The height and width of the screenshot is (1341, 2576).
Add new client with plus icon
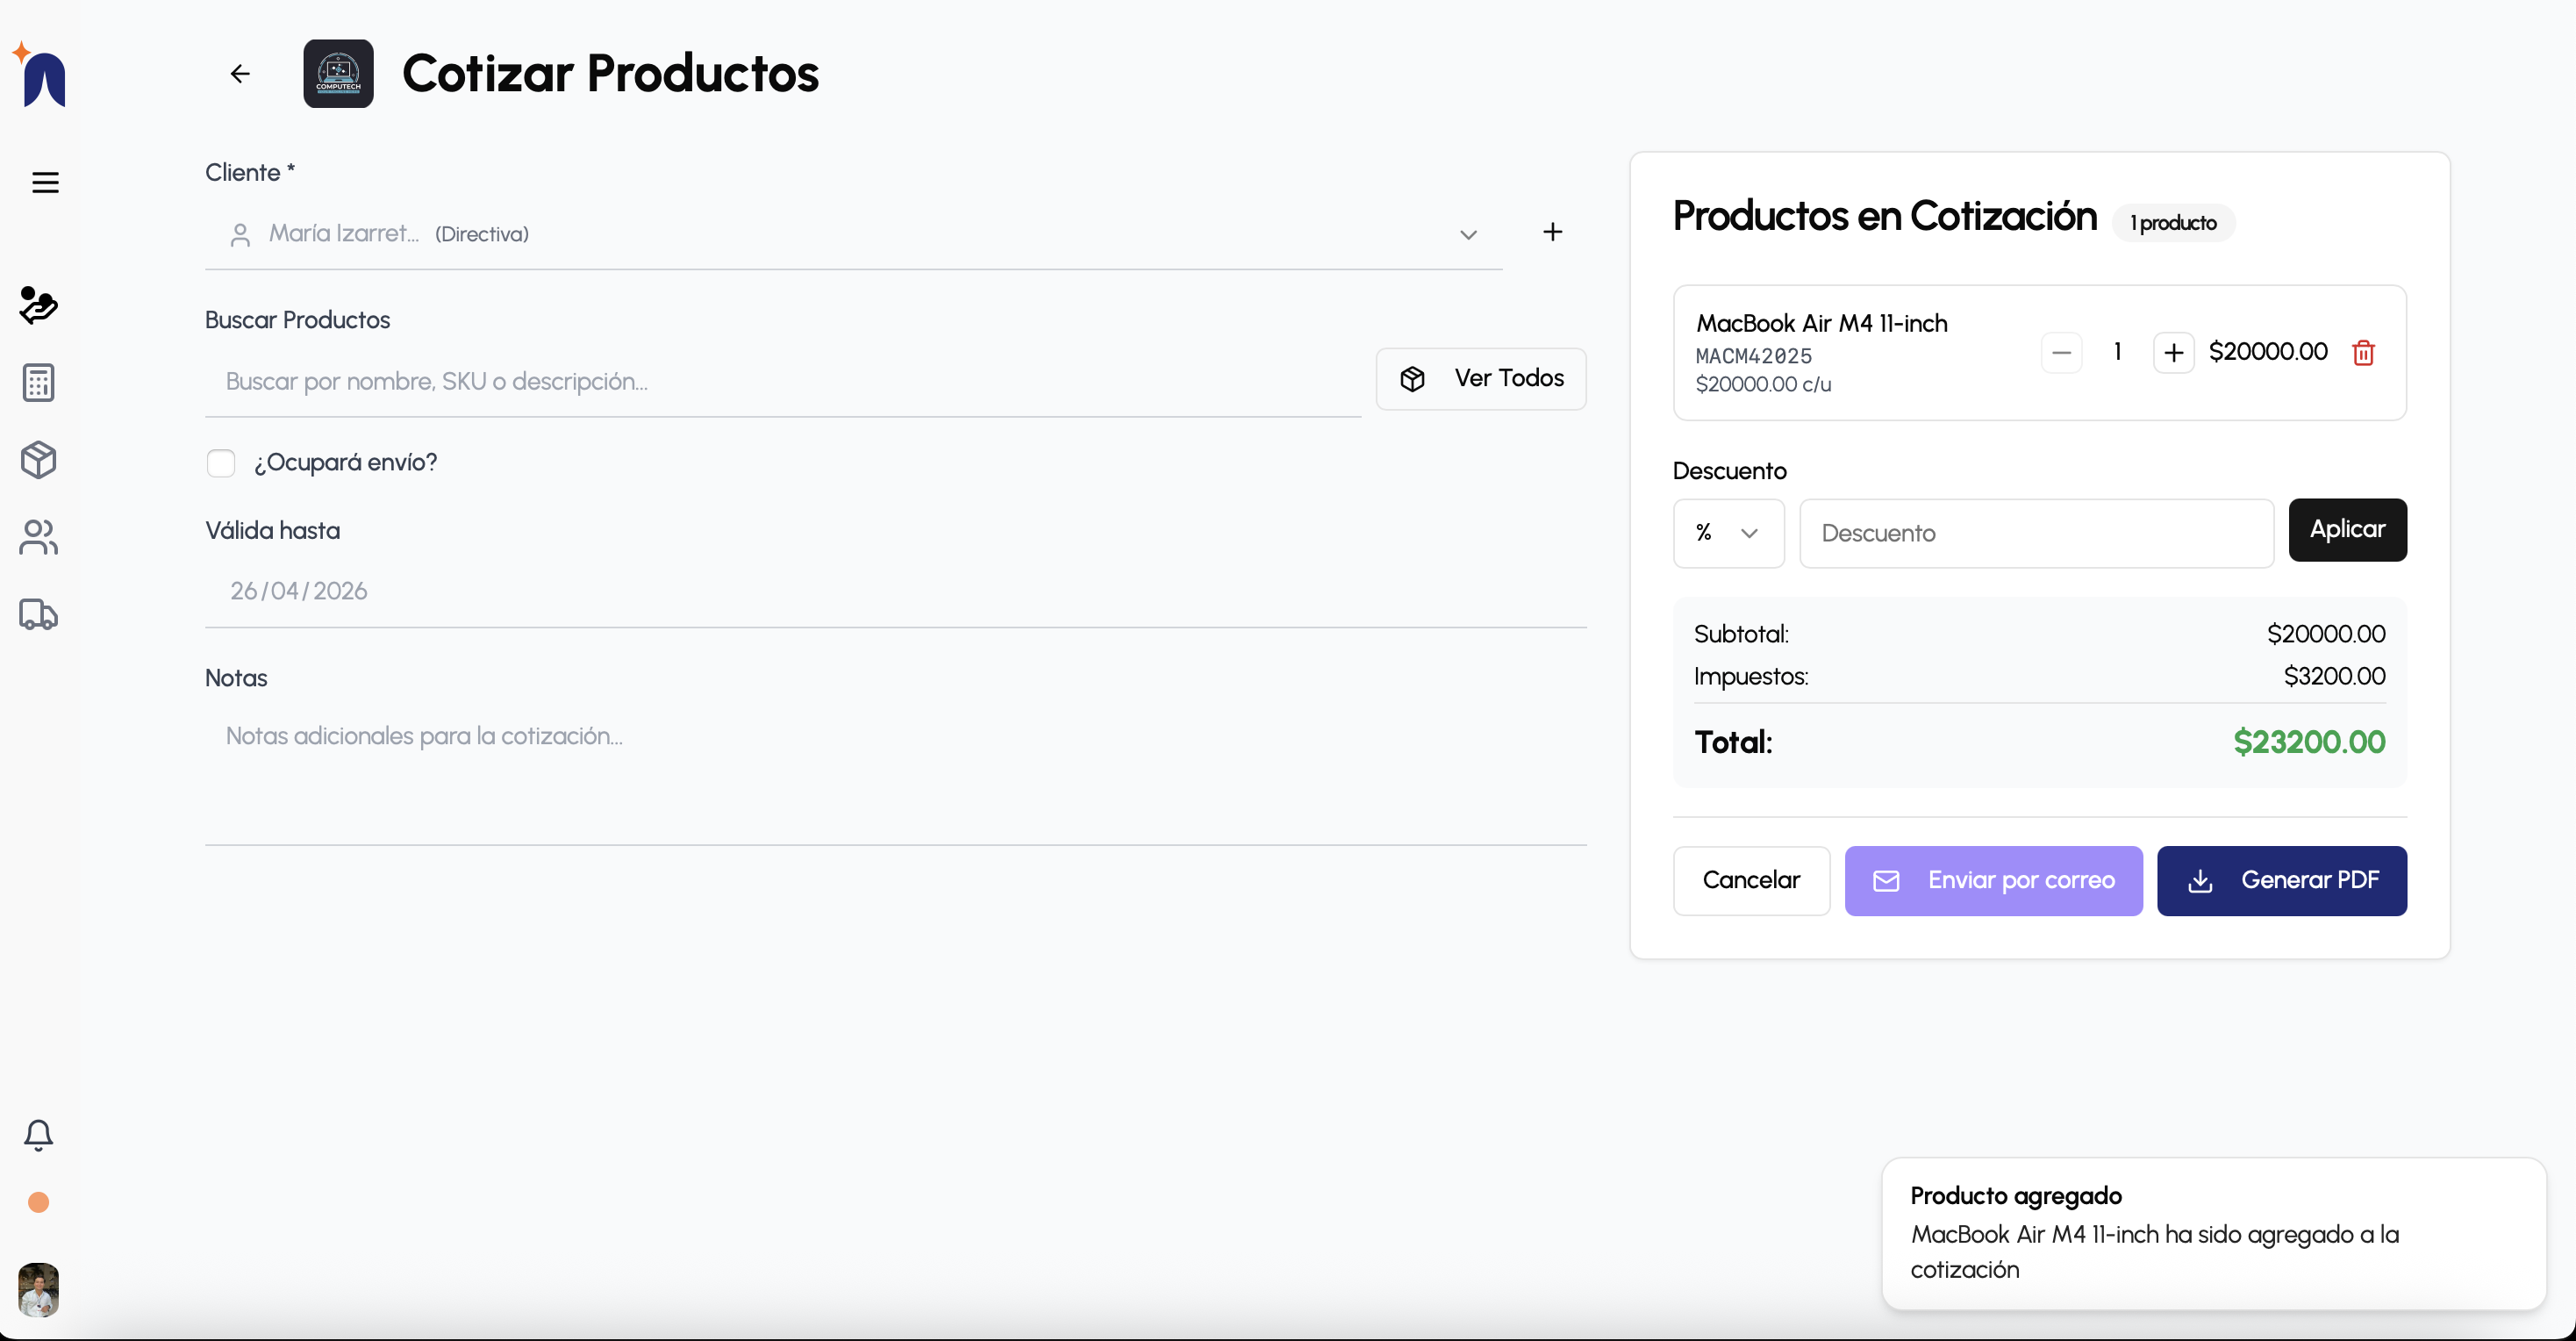[1552, 232]
